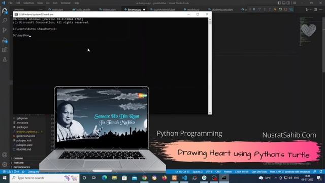Open the run button dropdown arrow
This screenshot has width=325, height=183.
(310, 10)
